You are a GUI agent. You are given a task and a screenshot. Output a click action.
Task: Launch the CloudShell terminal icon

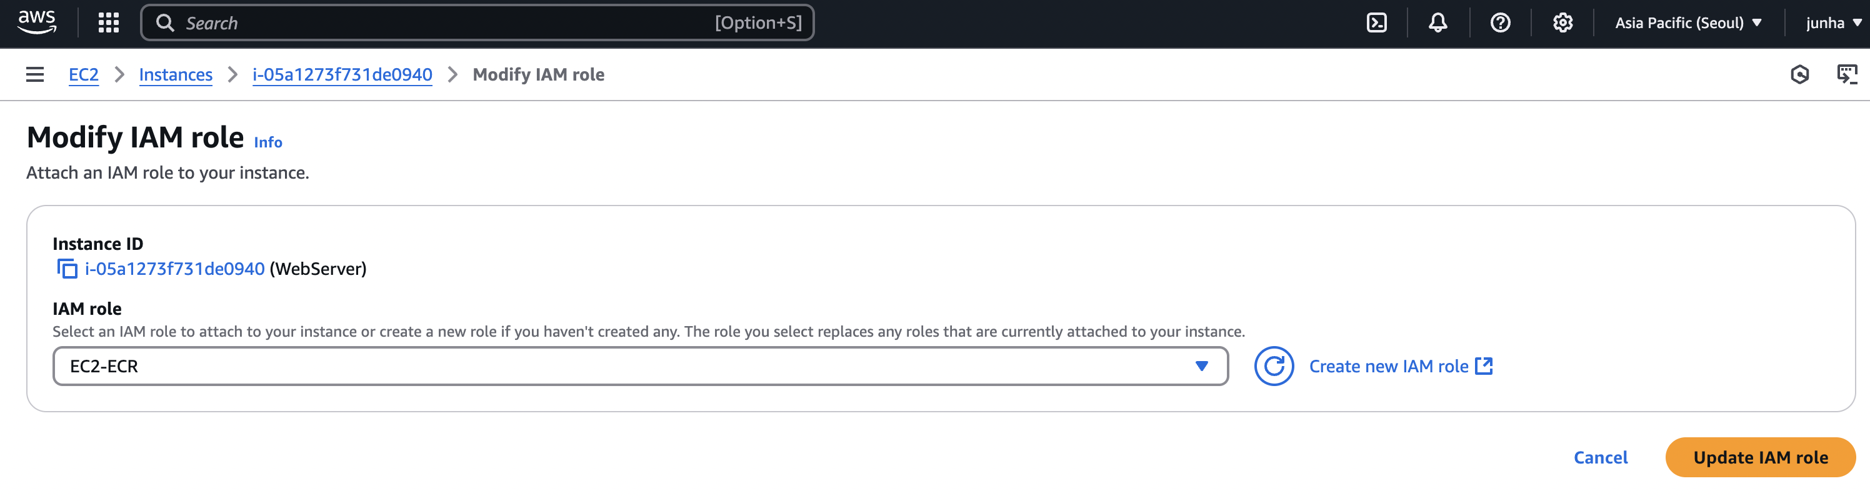tap(1376, 22)
